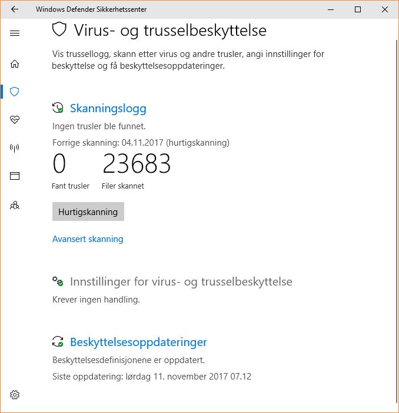Open firewall and network protection icon
Screen dimensions: 399x413
[15, 147]
